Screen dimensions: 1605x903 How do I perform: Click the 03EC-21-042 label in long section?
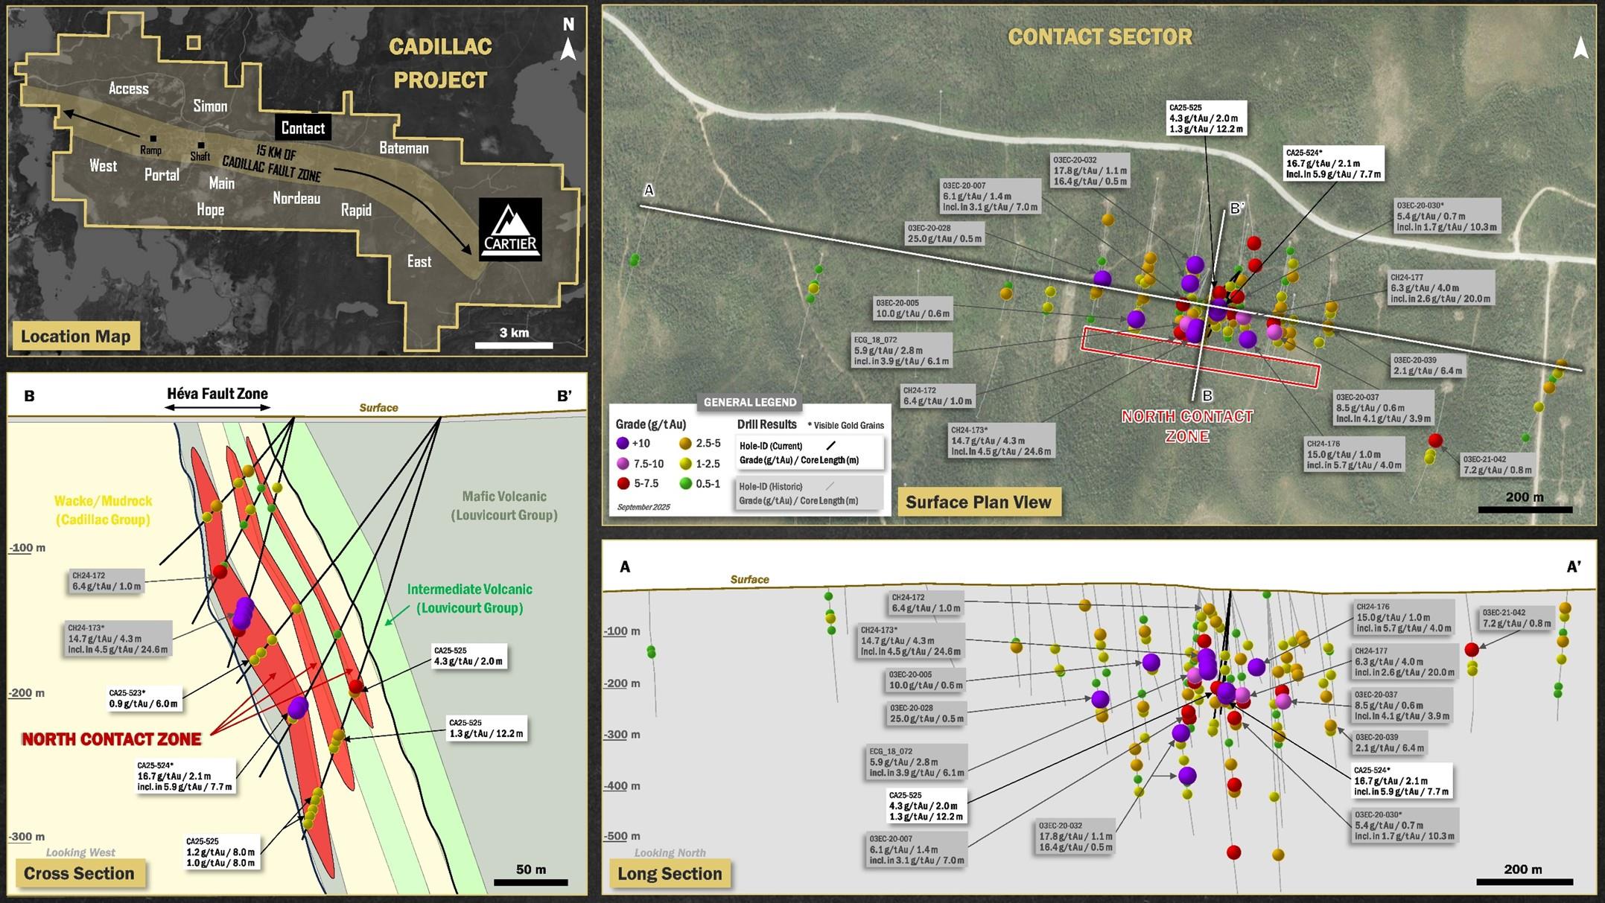click(x=1516, y=618)
